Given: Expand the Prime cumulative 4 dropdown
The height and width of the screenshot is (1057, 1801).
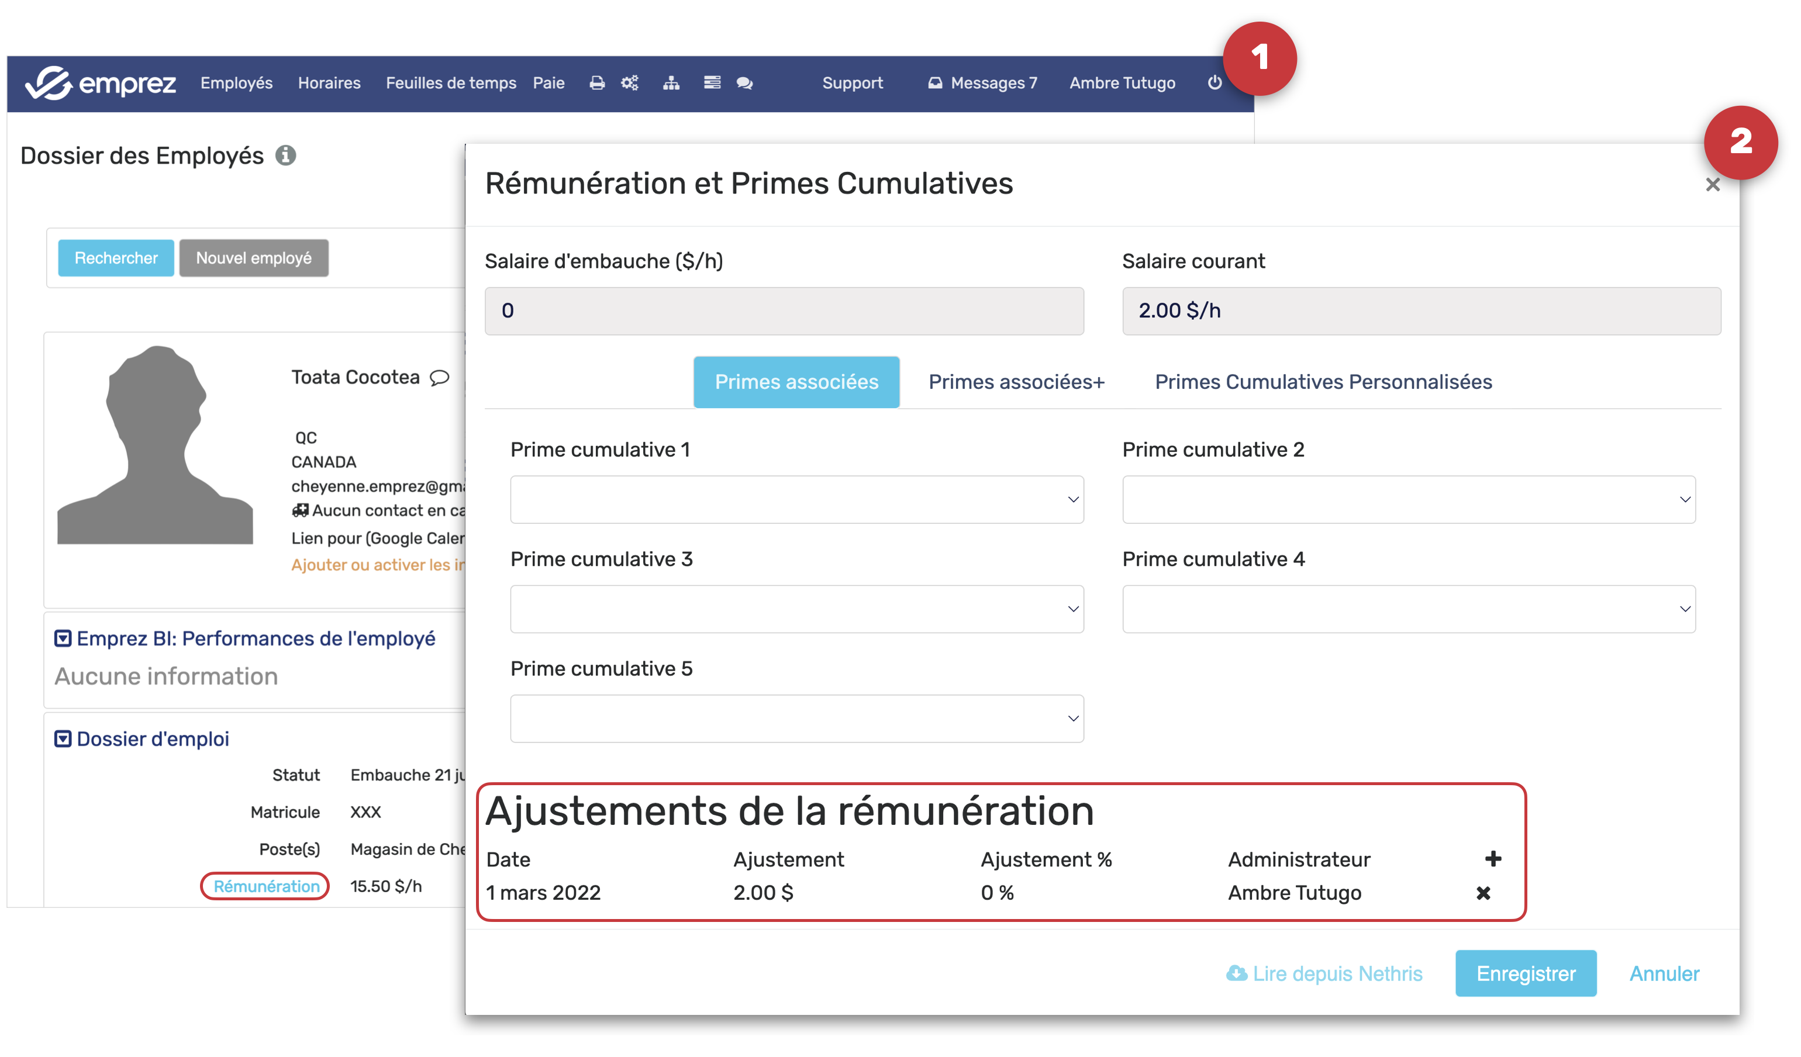Looking at the screenshot, I should [x=1409, y=609].
